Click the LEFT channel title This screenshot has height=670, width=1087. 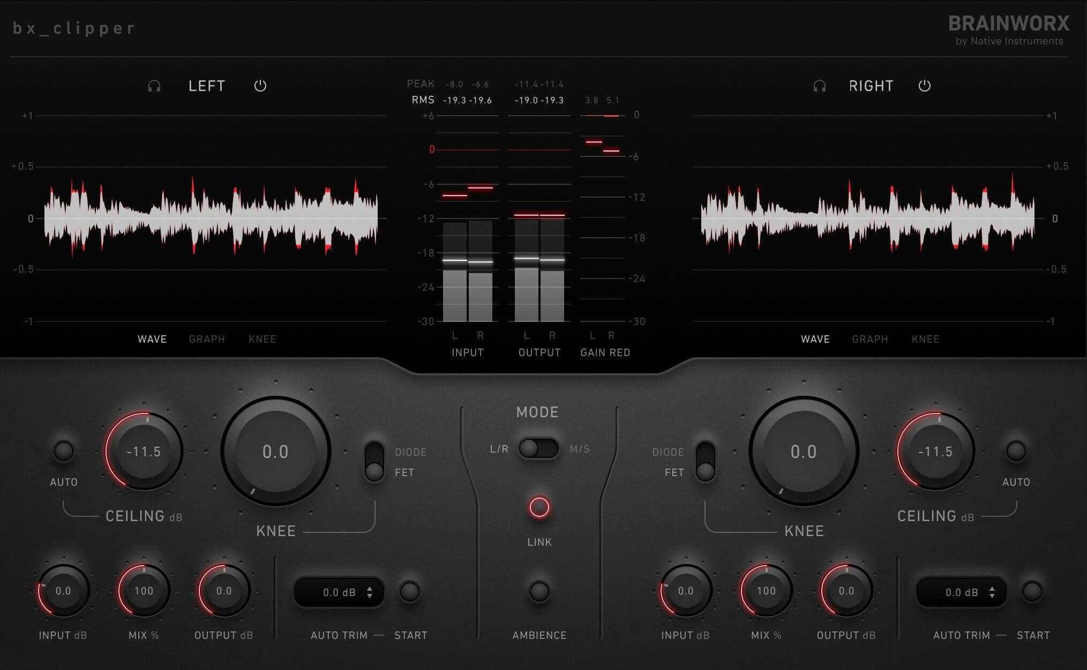click(x=207, y=86)
